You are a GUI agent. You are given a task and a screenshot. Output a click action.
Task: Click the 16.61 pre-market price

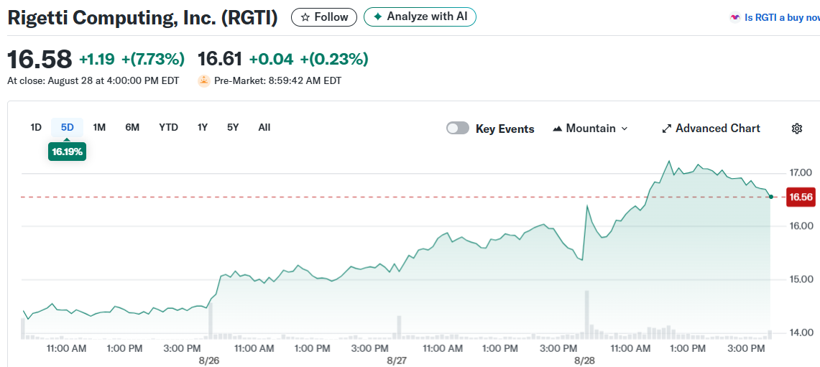(x=220, y=60)
